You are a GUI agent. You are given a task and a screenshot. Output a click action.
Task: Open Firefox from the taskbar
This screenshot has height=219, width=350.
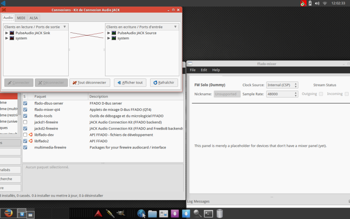[8, 213]
